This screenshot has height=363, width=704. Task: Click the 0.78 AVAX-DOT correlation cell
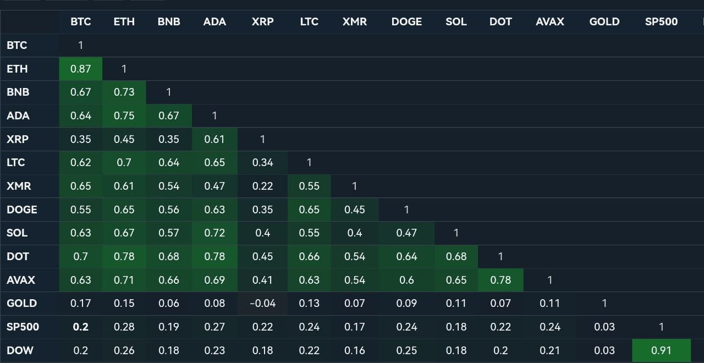point(501,280)
